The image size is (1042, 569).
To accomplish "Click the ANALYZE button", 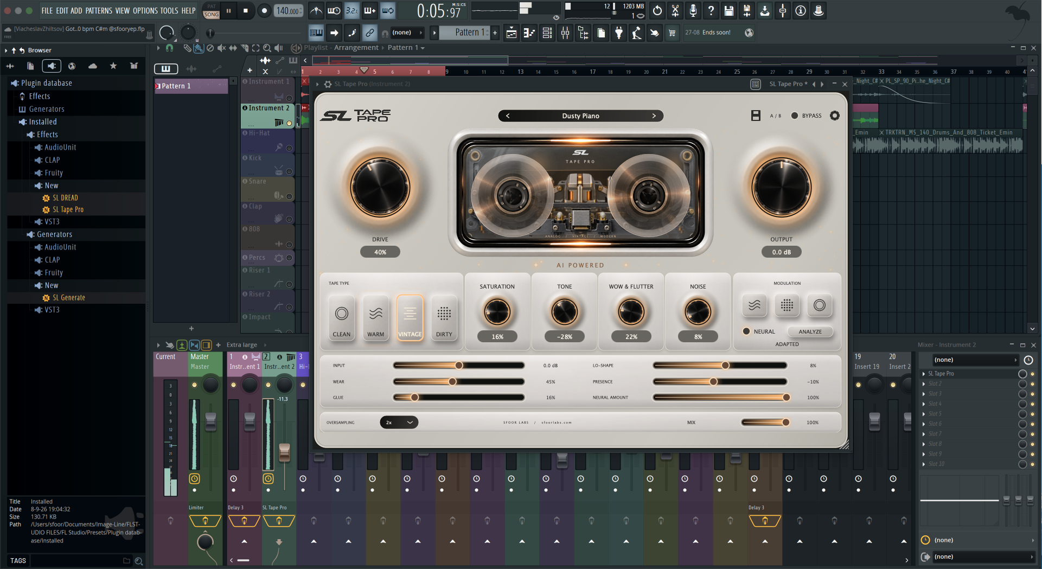I will tap(810, 331).
